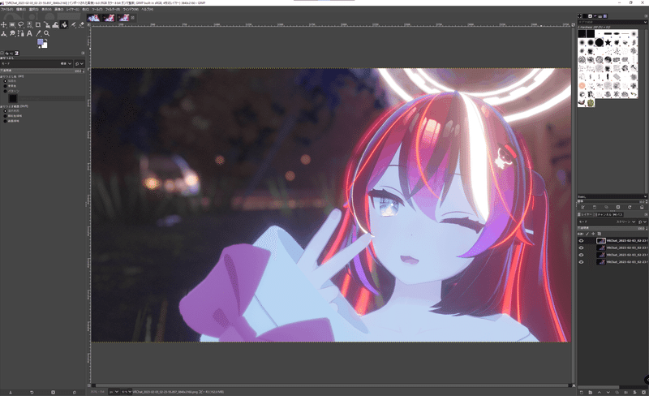Select the Text tool

pyautogui.click(x=29, y=33)
